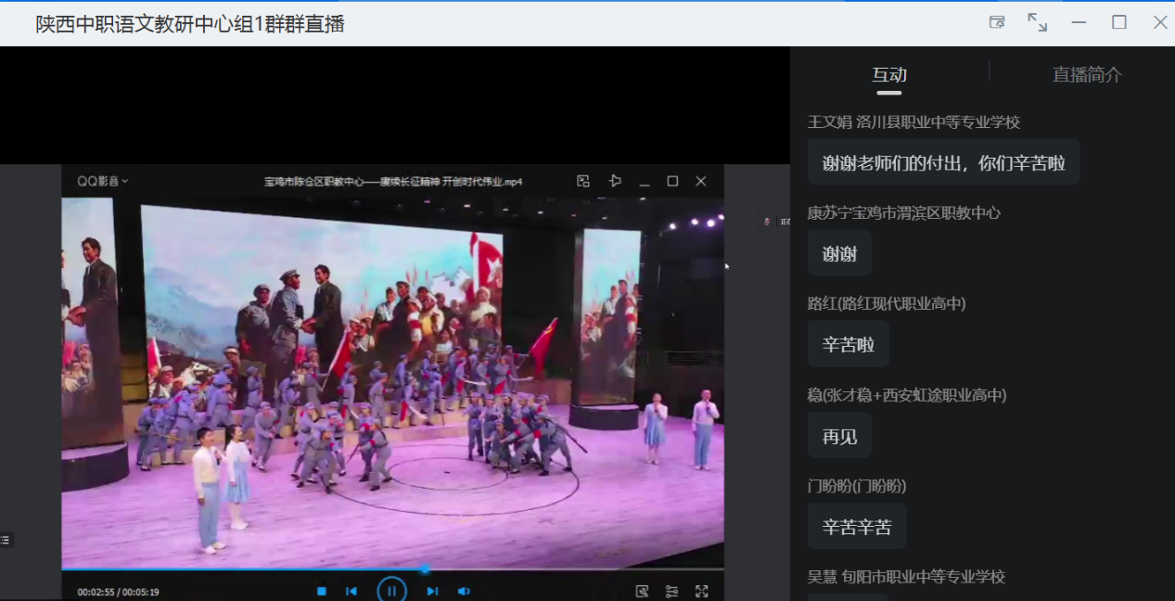Switch to the 互动 tab

(x=889, y=75)
